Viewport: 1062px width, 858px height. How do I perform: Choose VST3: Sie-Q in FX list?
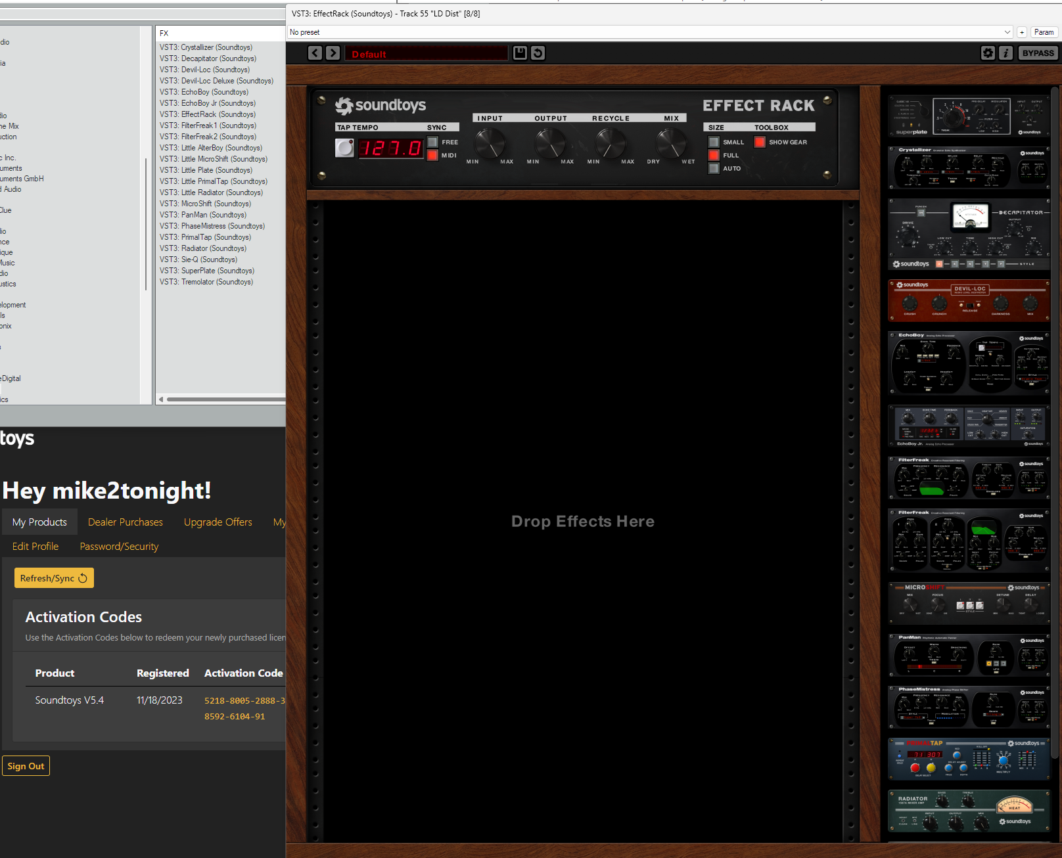[x=198, y=260]
